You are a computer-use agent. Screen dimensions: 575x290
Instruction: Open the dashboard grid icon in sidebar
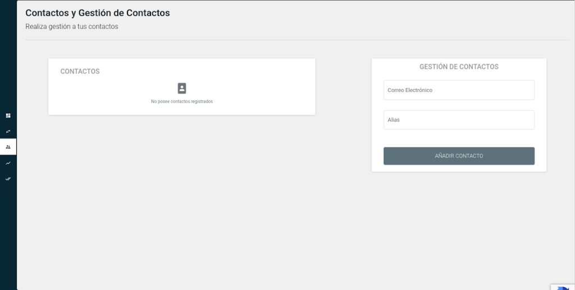(x=8, y=116)
